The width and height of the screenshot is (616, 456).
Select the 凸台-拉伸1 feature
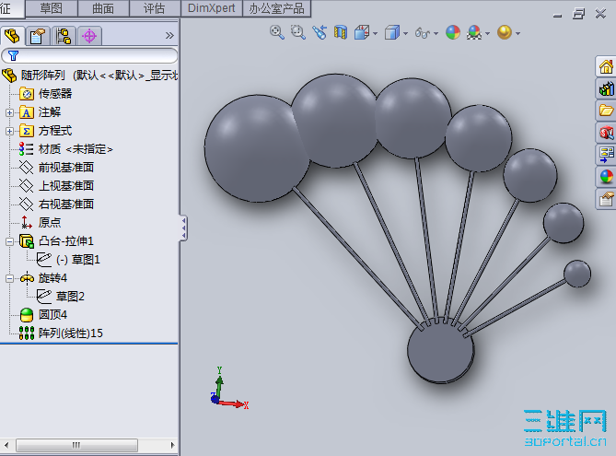click(x=66, y=241)
